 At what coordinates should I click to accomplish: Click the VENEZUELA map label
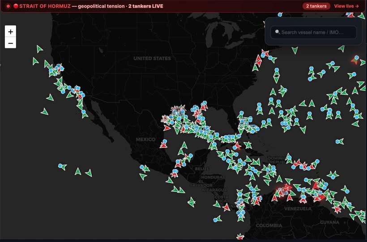pyautogui.click(x=297, y=209)
